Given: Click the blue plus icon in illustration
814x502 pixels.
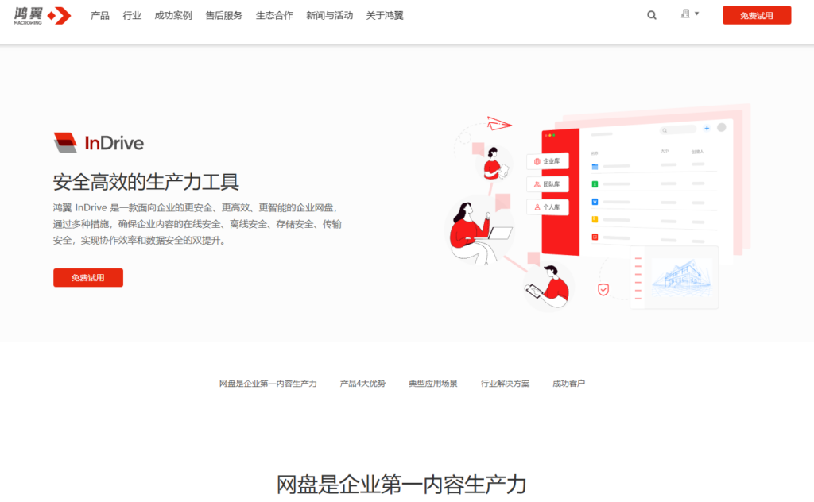Looking at the screenshot, I should [x=707, y=128].
